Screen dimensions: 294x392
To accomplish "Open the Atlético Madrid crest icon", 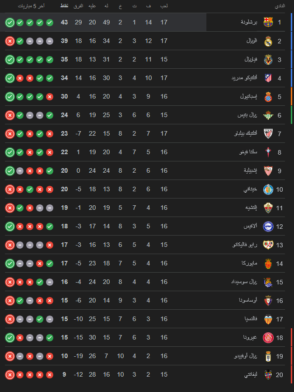I will [x=268, y=78].
